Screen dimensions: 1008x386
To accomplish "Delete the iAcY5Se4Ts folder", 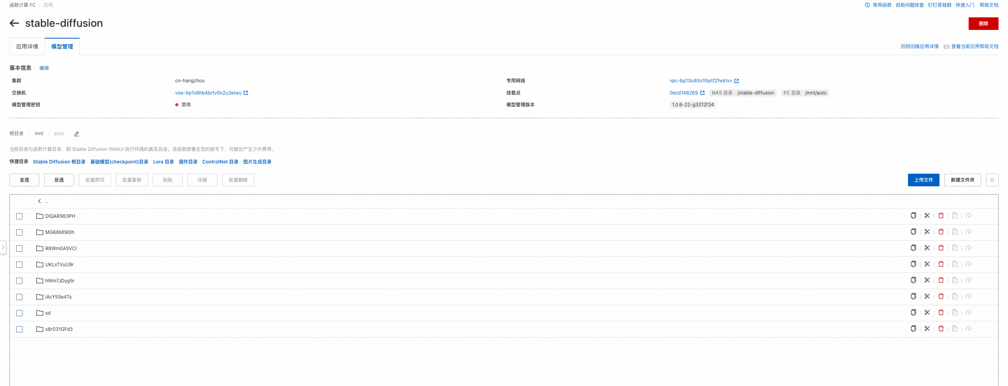I will [941, 296].
